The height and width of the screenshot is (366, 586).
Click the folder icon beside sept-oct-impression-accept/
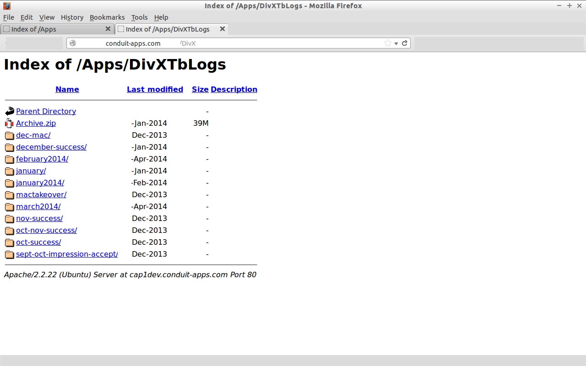(10, 254)
